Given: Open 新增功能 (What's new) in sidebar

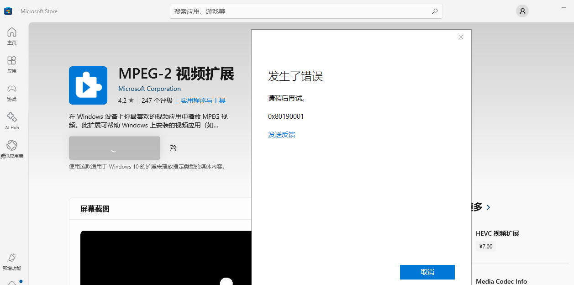Looking at the screenshot, I should [x=12, y=262].
